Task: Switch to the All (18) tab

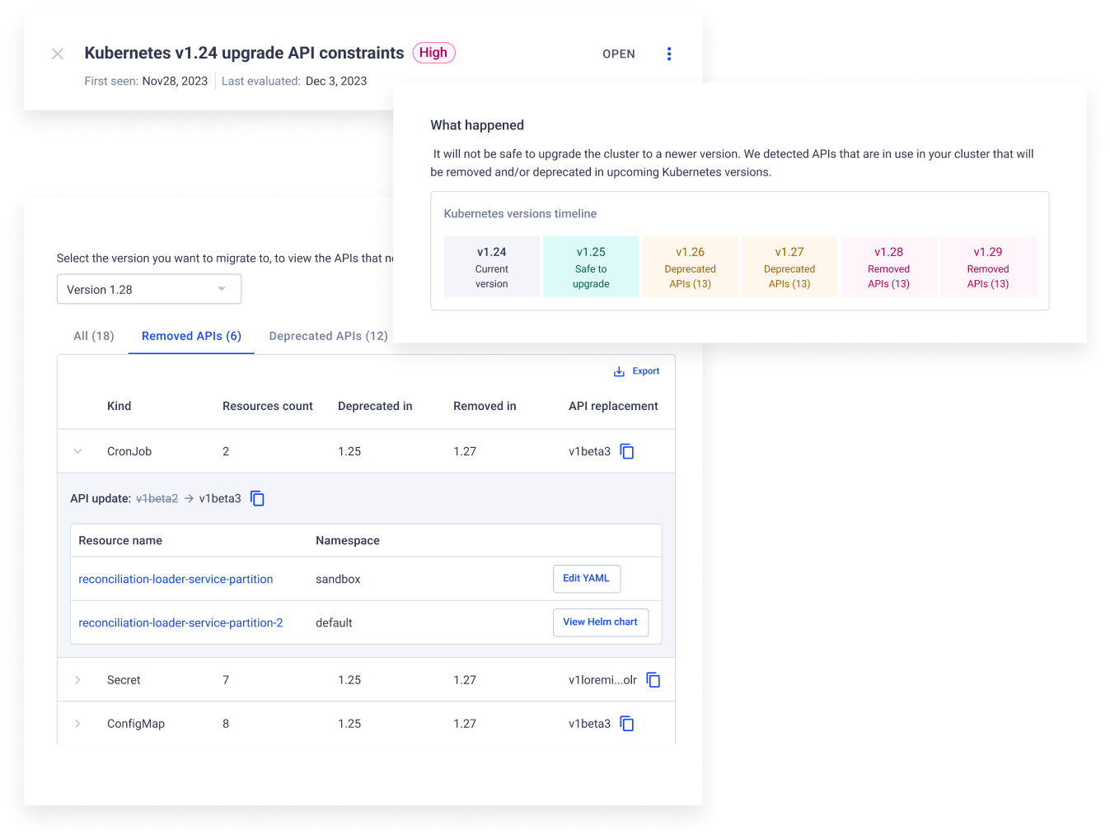Action: (x=94, y=336)
